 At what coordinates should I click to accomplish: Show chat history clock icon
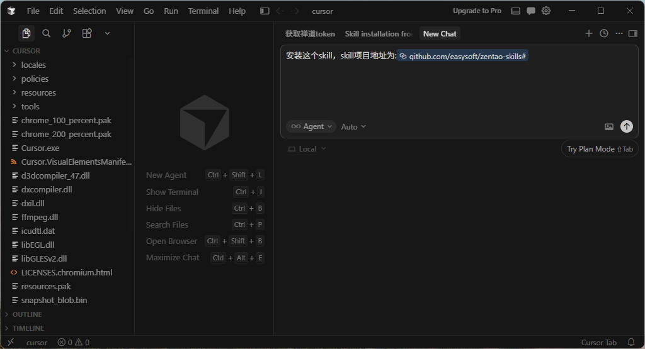[604, 33]
